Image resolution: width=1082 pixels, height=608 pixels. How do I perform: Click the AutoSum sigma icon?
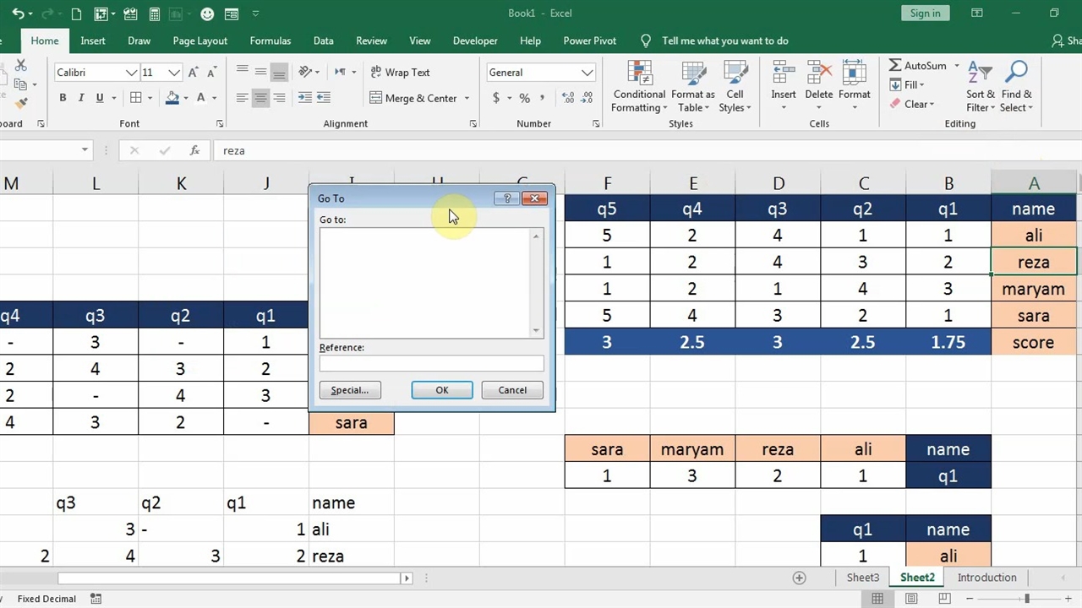pyautogui.click(x=895, y=66)
